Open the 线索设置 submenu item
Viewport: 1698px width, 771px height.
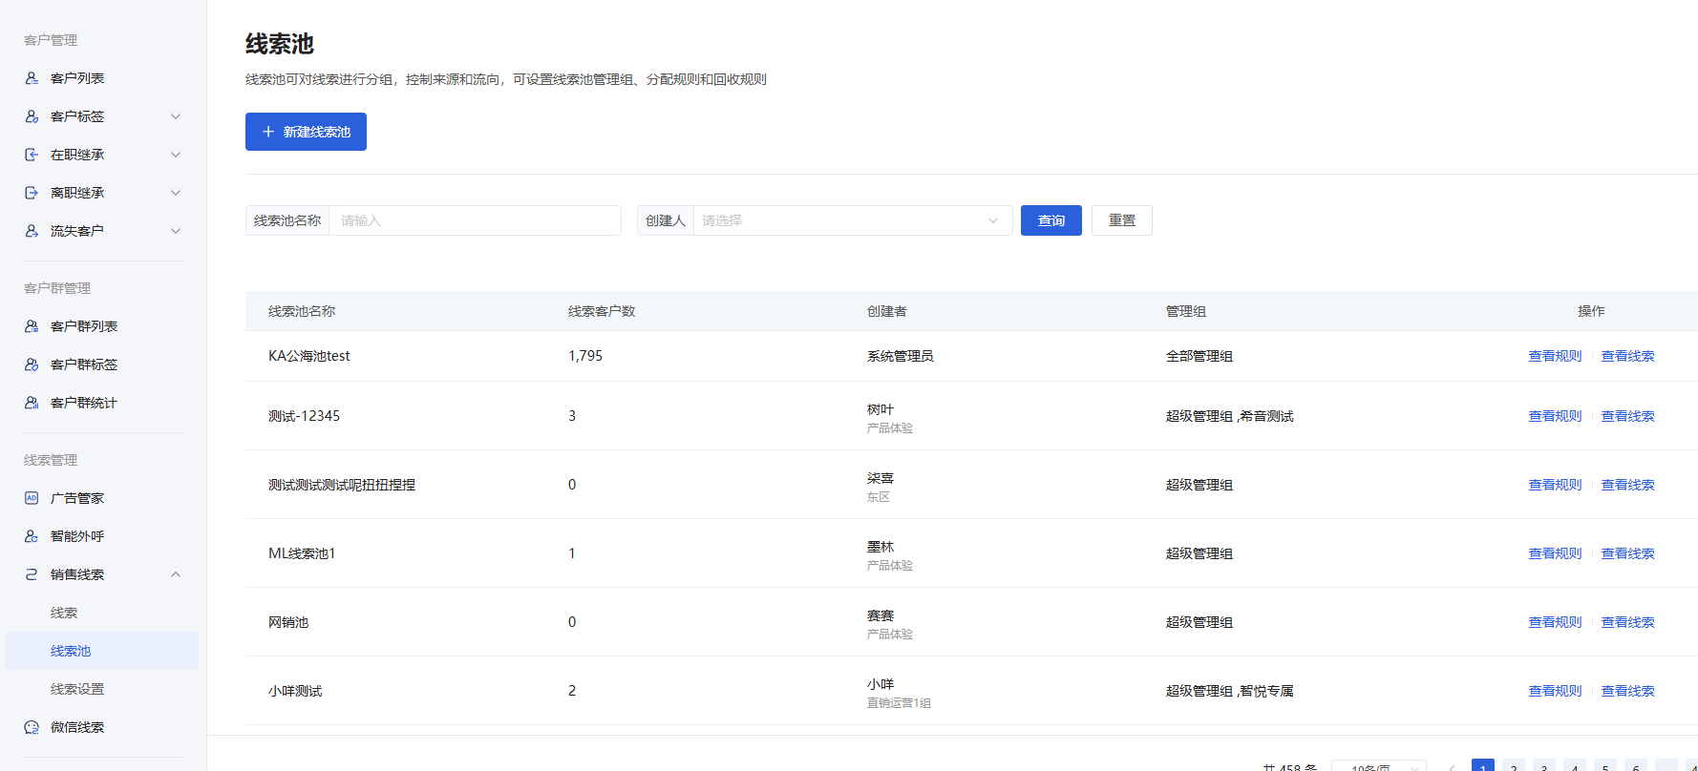[77, 689]
